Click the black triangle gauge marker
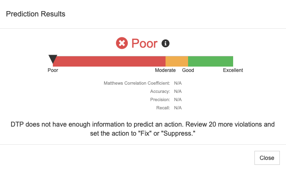Screen dimensions: 286x171 tap(53, 59)
